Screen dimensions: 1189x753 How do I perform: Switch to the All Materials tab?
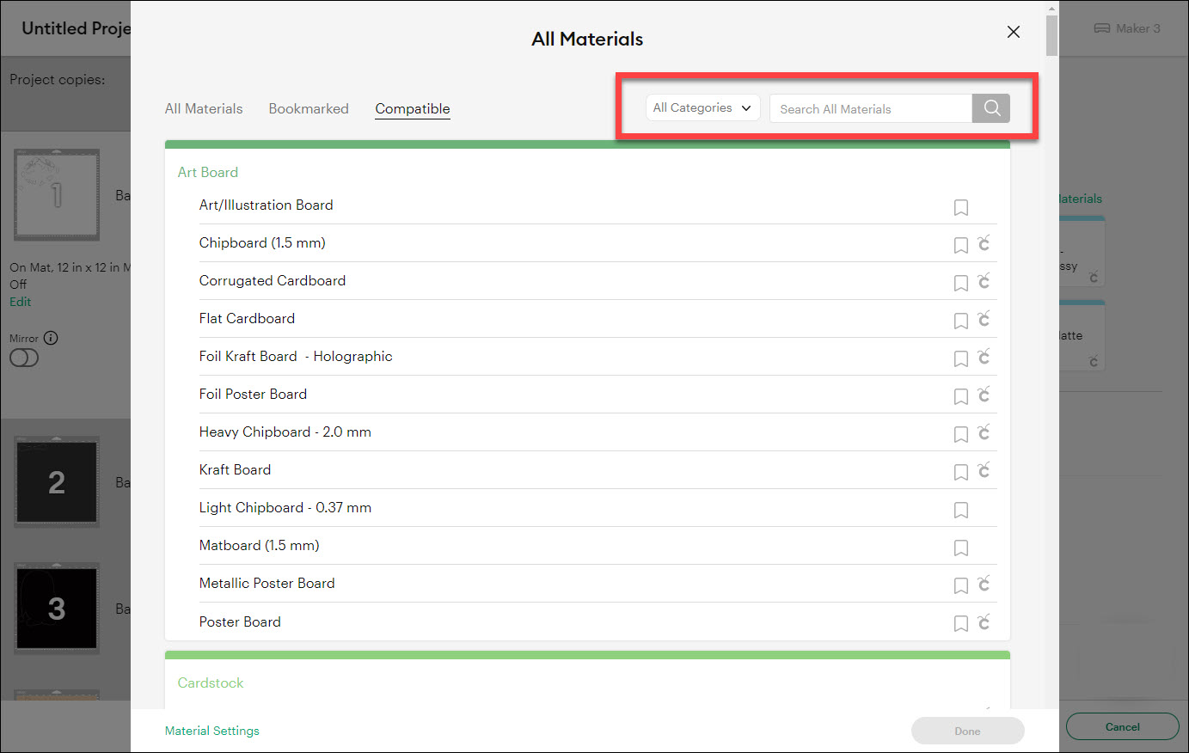[x=204, y=109]
